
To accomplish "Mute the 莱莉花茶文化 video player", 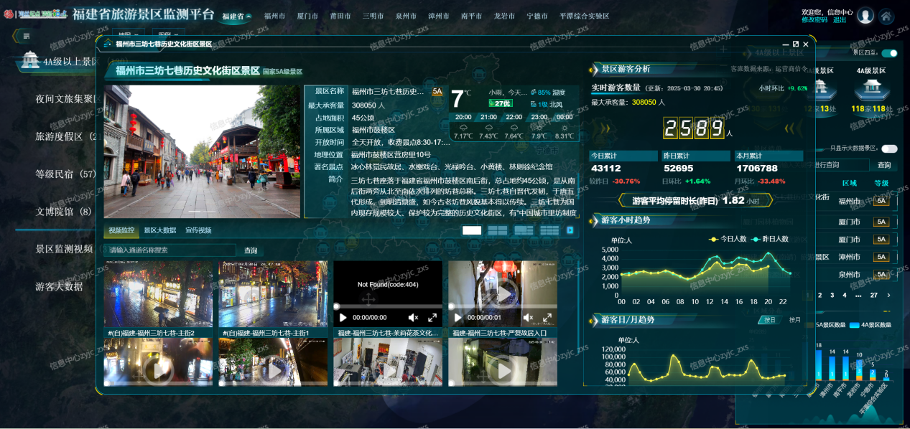I will [x=412, y=316].
